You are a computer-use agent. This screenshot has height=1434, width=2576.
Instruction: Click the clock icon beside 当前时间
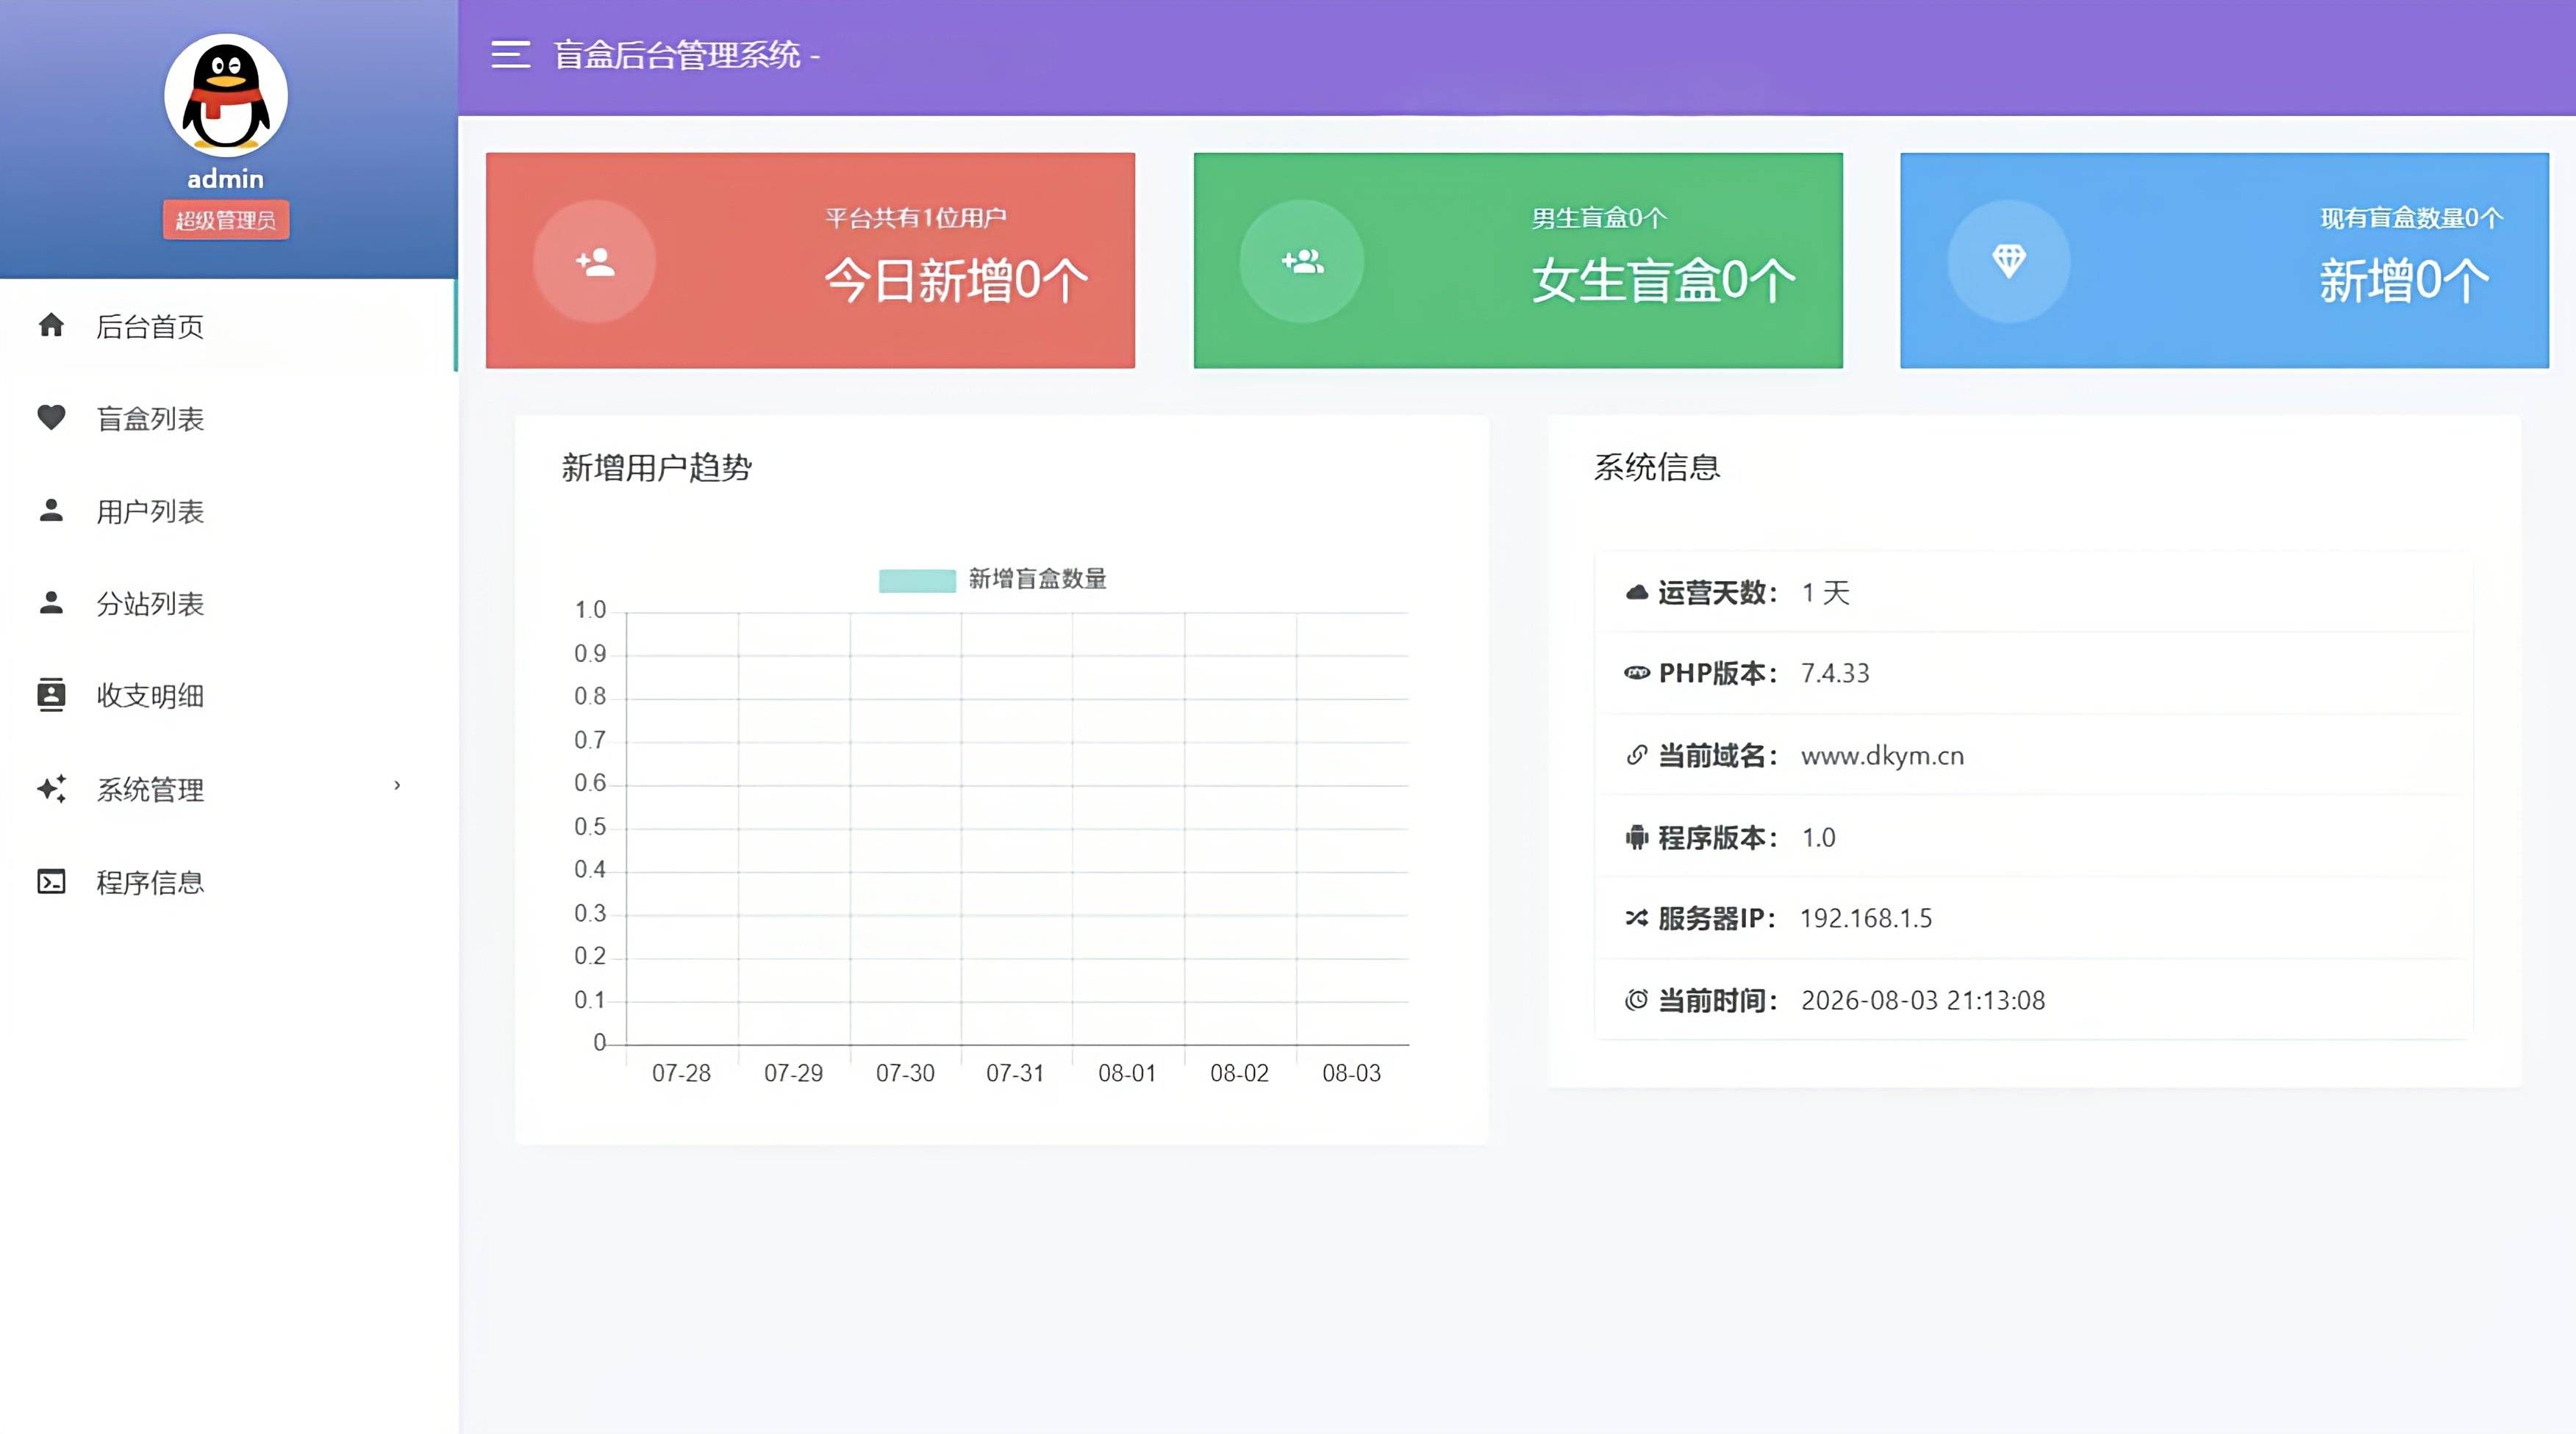pos(1637,999)
